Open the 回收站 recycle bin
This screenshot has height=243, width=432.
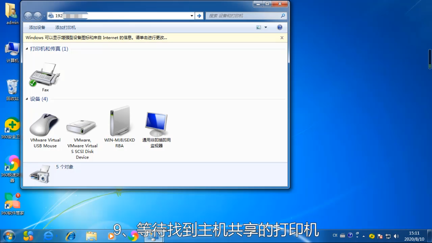pyautogui.click(x=11, y=88)
